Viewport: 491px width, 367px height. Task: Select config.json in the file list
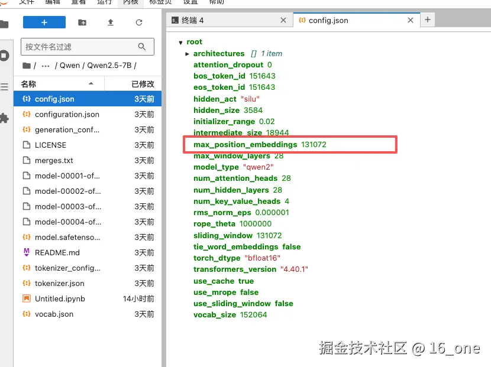point(88,99)
